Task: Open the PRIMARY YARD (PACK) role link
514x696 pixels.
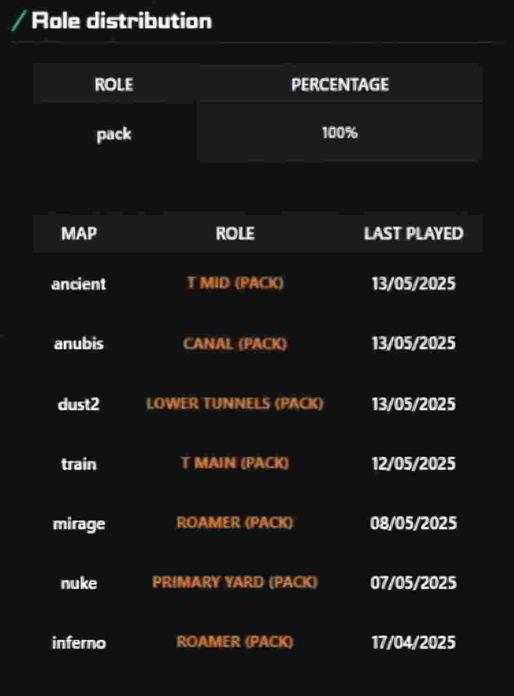Action: pyautogui.click(x=235, y=582)
